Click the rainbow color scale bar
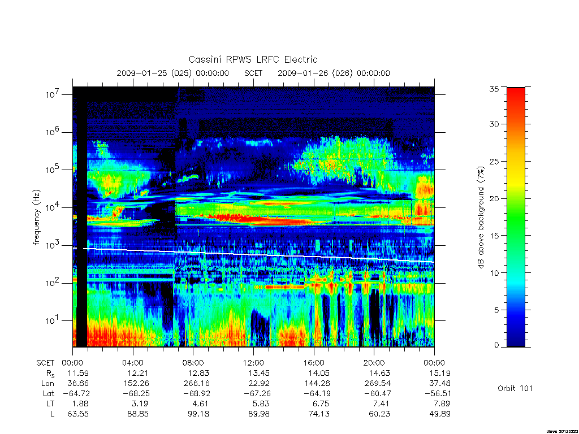Screen dimensions: 579x434 [516, 217]
